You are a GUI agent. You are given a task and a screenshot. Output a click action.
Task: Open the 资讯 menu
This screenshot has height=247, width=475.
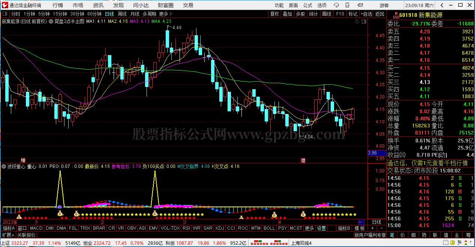point(98,5)
